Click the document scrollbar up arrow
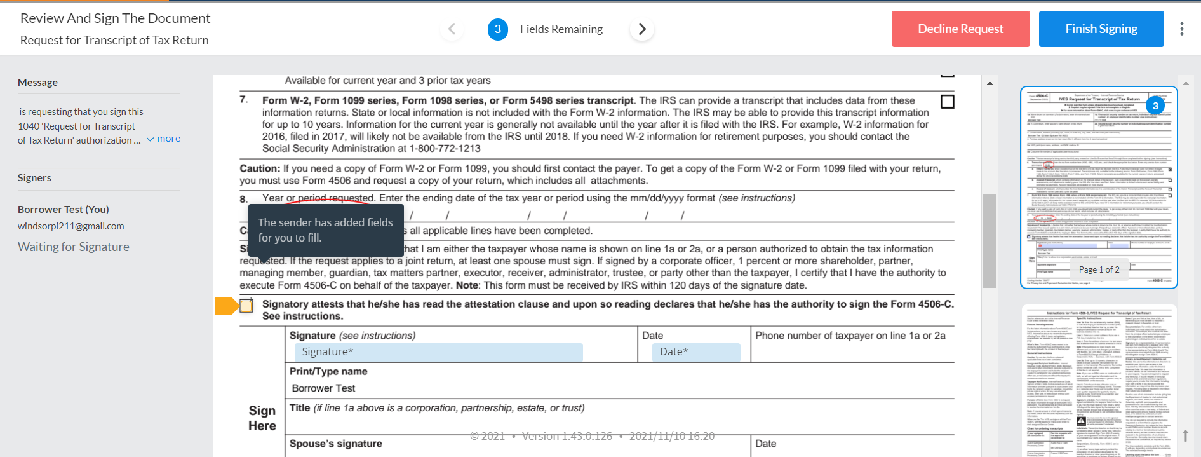 [990, 83]
